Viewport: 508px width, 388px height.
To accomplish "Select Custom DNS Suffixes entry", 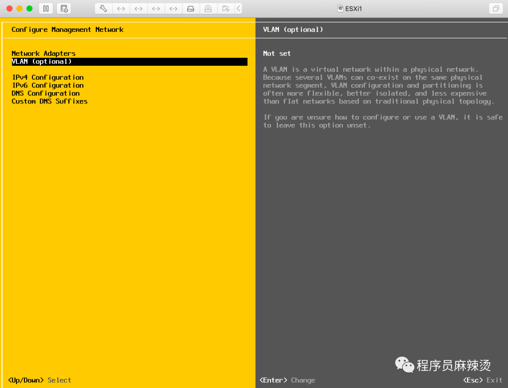I will click(49, 101).
